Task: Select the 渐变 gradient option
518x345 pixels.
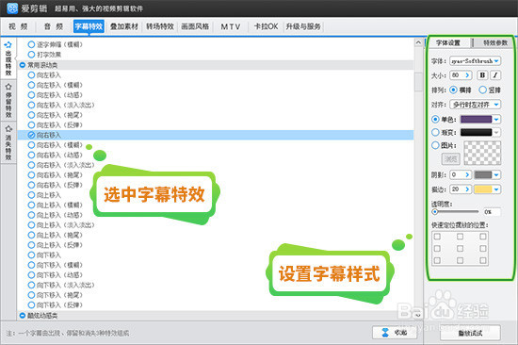Action: click(x=435, y=132)
